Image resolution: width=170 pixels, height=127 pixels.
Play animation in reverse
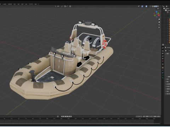coord(66,116)
